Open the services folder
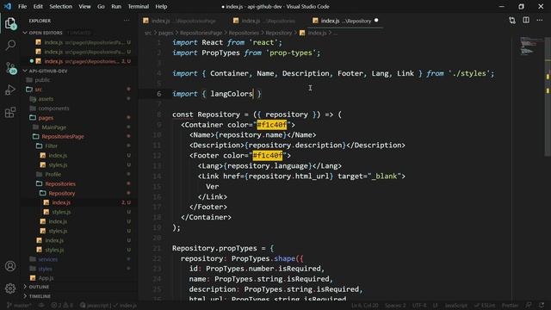The width and height of the screenshot is (551, 310). (x=48, y=259)
